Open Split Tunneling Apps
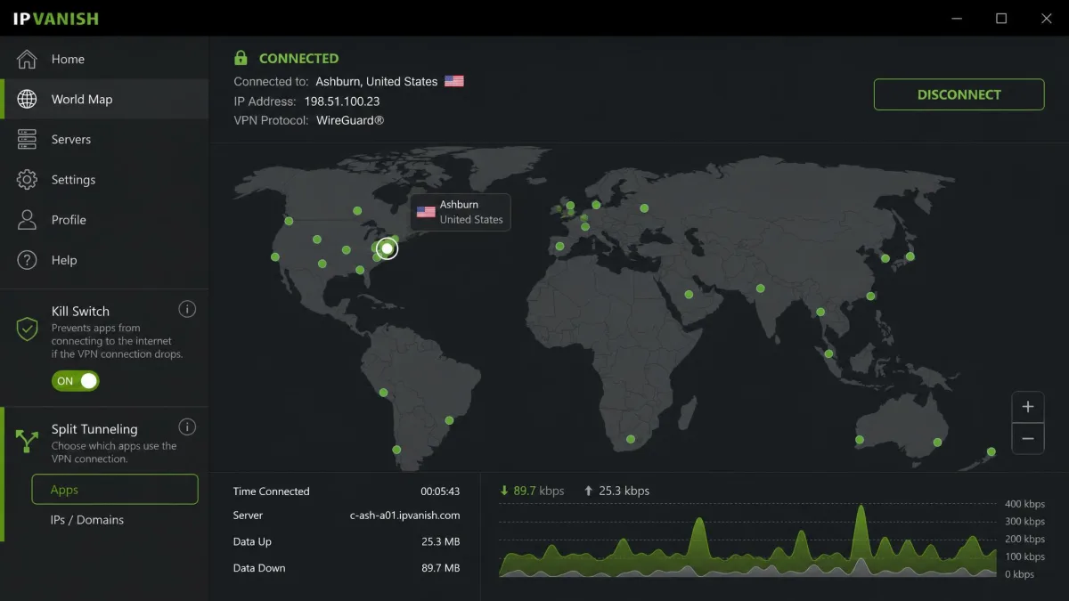The width and height of the screenshot is (1069, 601). click(x=114, y=490)
